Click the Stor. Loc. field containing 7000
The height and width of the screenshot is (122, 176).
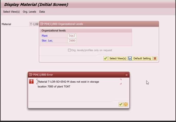pyautogui.click(x=72, y=40)
